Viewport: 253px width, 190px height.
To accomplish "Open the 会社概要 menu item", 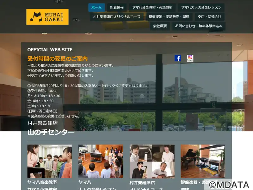I will click(x=160, y=26).
